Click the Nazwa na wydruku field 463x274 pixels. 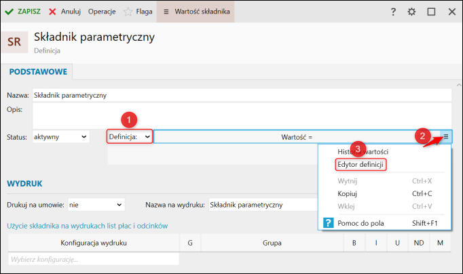pyautogui.click(x=263, y=205)
